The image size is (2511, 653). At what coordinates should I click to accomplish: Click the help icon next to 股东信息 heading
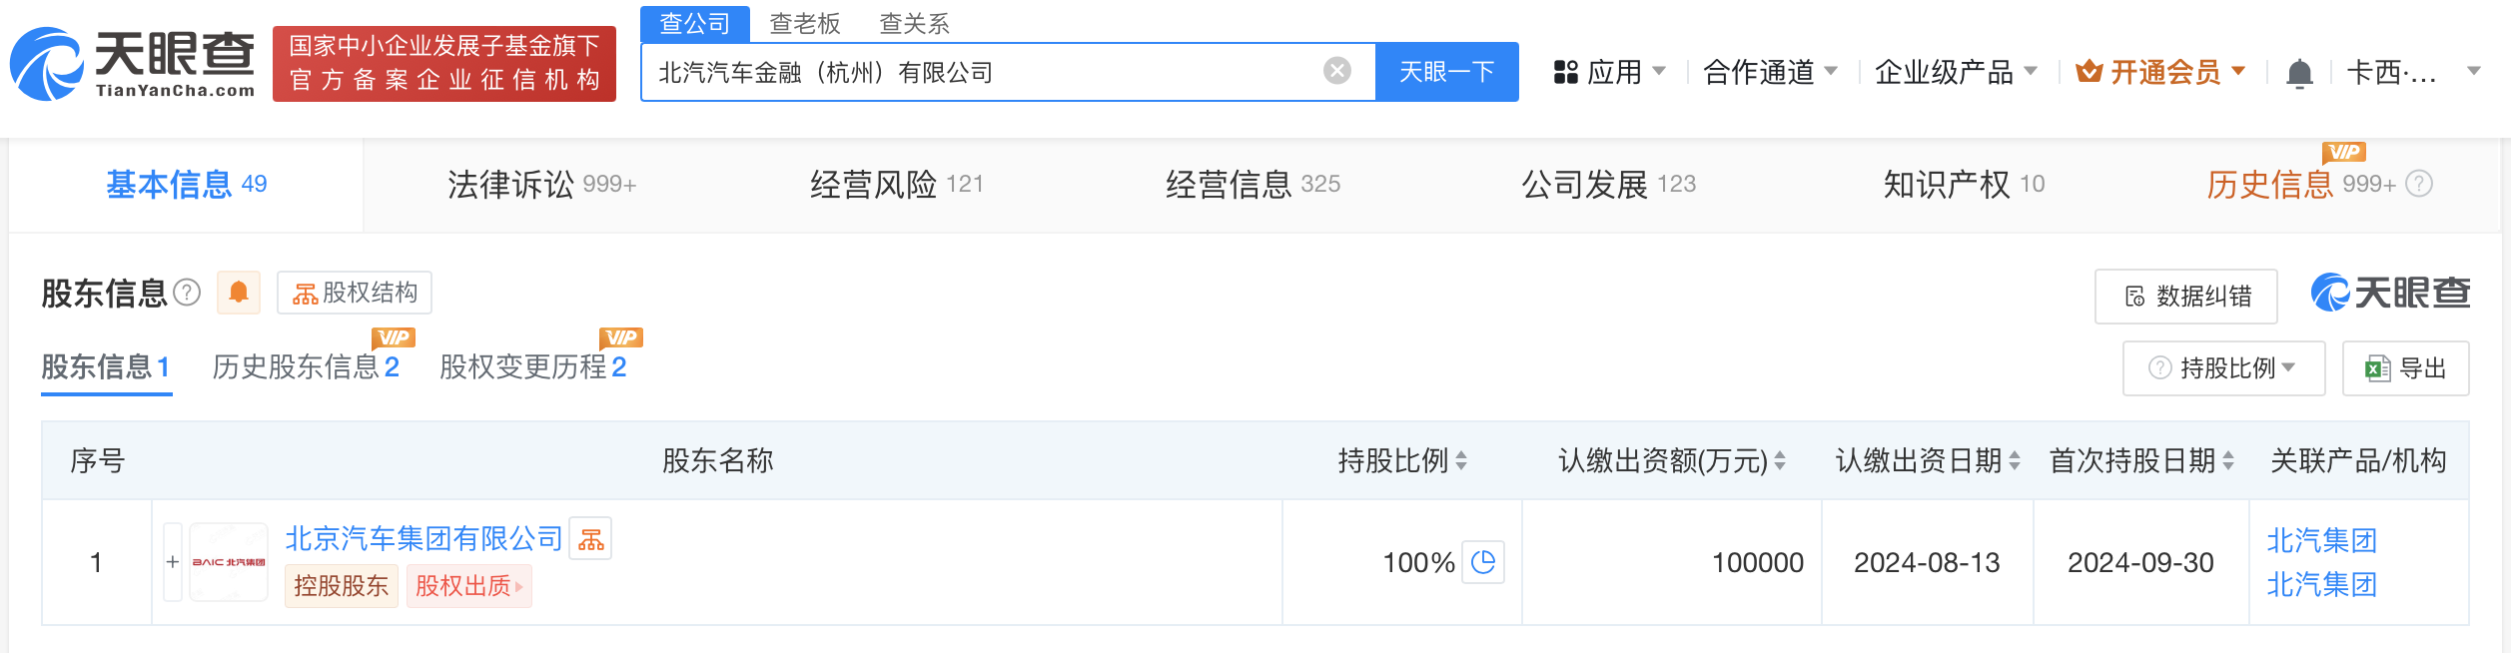click(187, 293)
